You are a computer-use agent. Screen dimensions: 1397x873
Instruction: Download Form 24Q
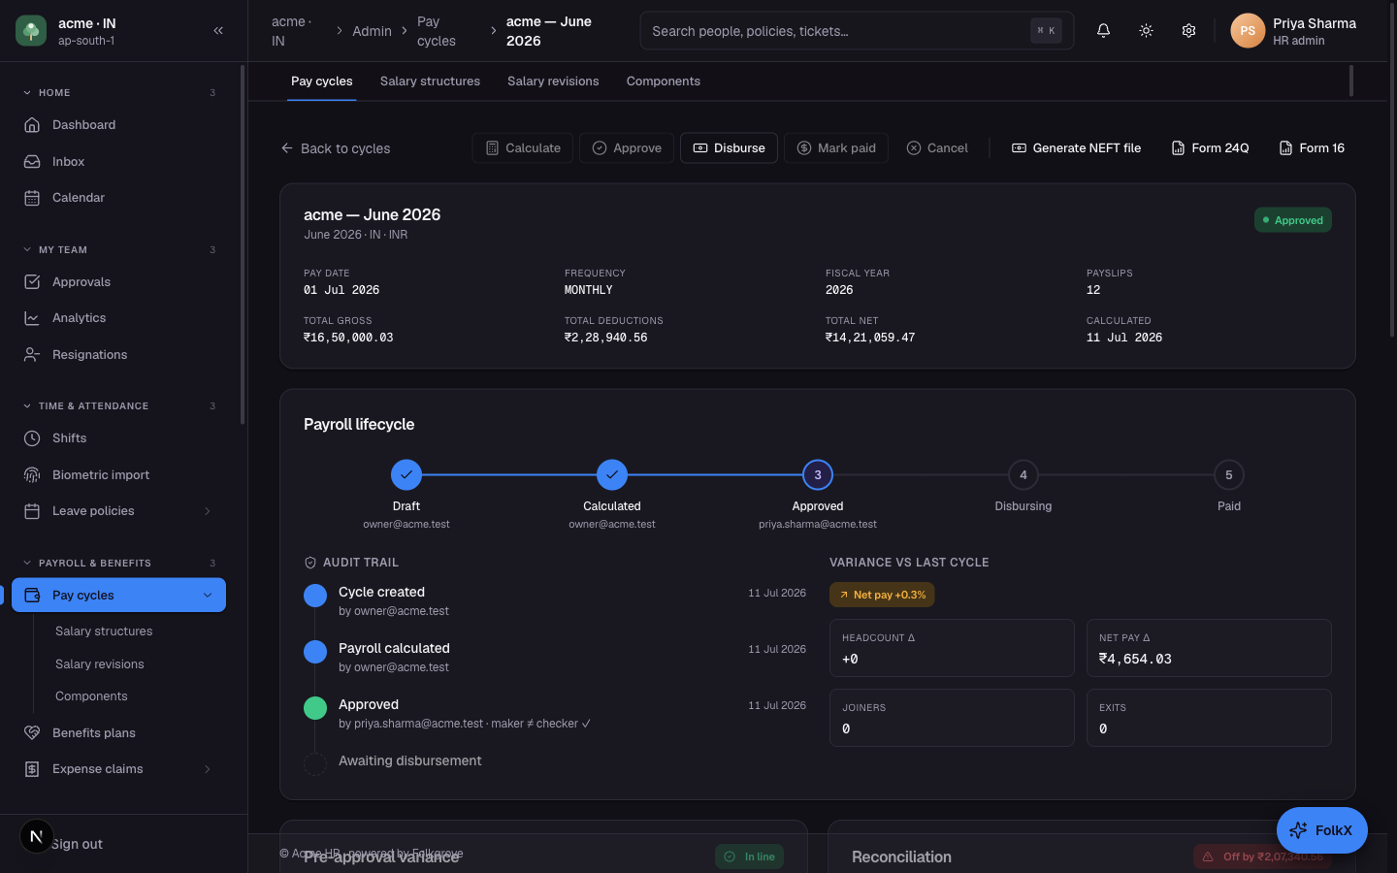coord(1210,148)
